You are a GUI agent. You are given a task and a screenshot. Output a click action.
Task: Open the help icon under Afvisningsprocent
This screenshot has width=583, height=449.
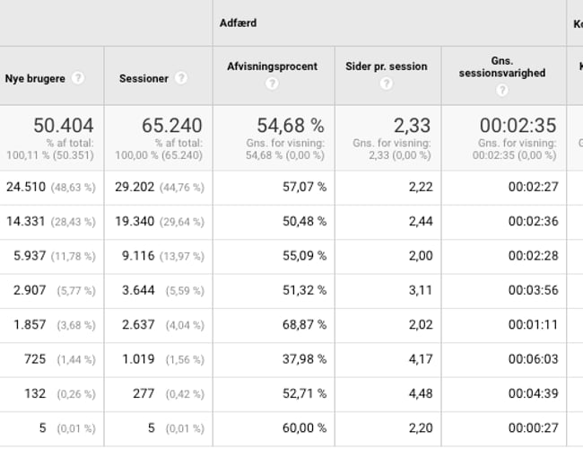coord(272,84)
